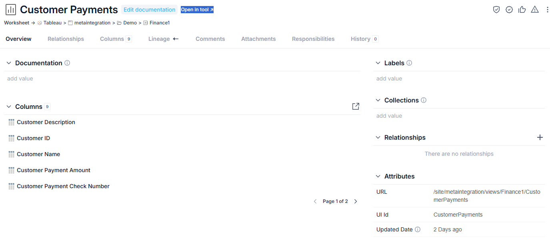Click the '2 Days ago' updated value

[x=448, y=229]
